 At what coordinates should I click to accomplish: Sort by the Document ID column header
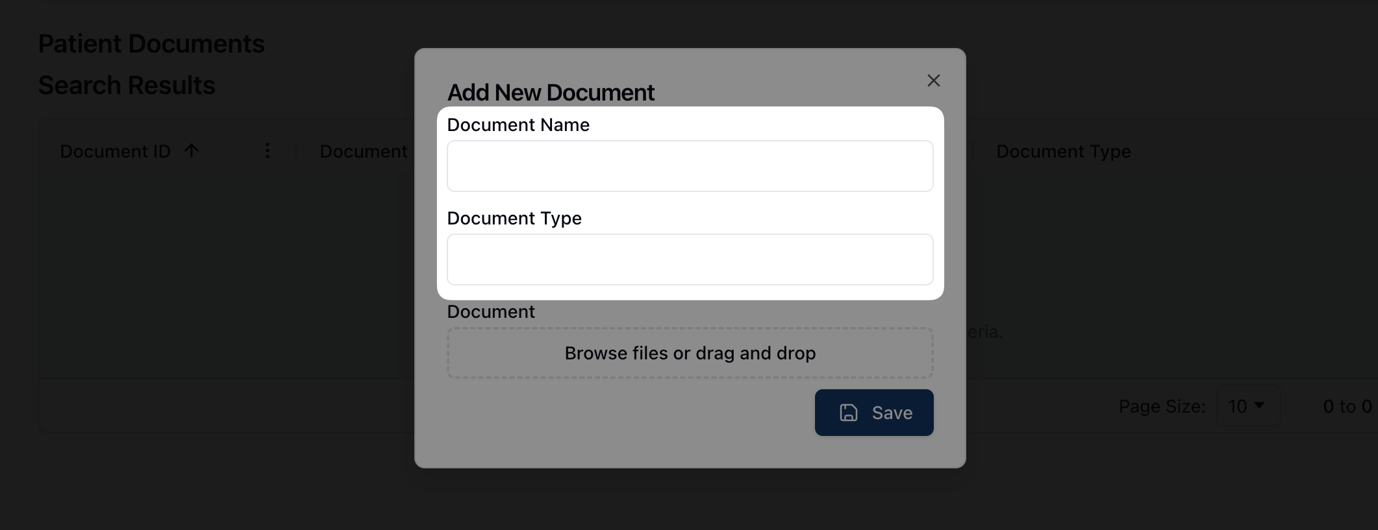tap(115, 151)
